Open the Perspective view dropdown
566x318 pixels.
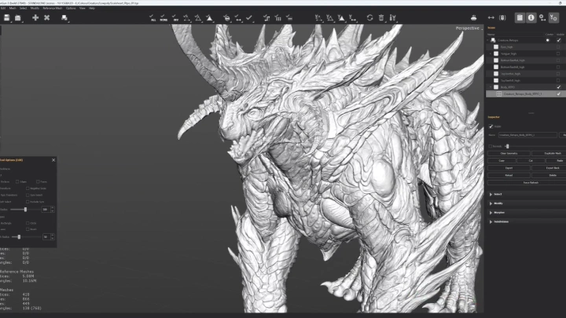point(469,28)
